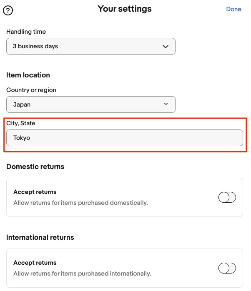Screen dimensions: 251x291
Task: Click the Item location heading
Action: 28,75
